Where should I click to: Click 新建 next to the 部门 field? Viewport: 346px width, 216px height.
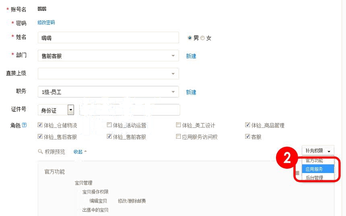191,56
